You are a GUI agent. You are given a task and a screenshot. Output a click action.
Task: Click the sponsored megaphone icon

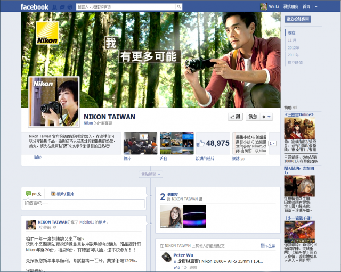click(x=295, y=108)
